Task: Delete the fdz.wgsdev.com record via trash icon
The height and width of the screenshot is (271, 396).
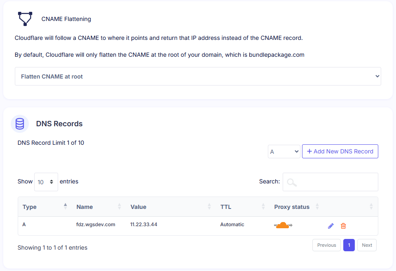Action: [x=343, y=226]
